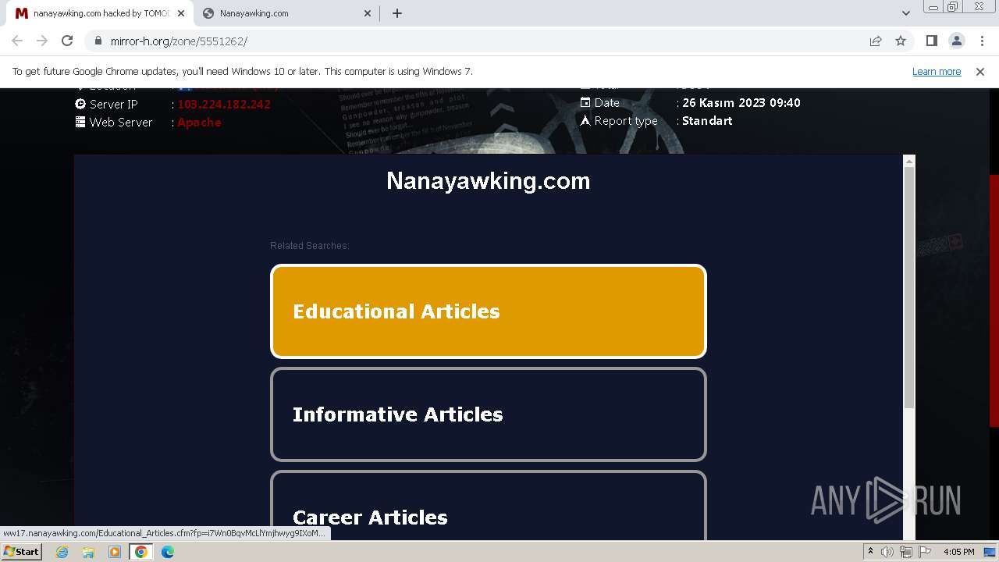Click the network tray icon

(906, 552)
